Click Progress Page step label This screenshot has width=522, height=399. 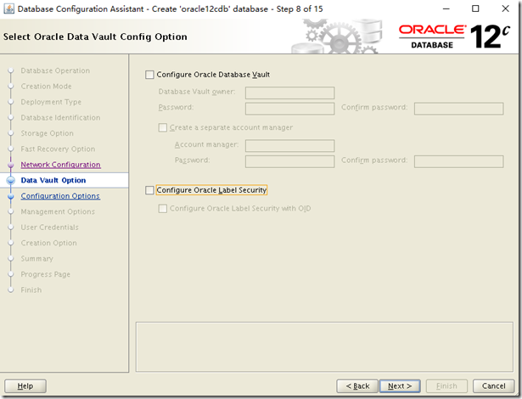point(45,274)
